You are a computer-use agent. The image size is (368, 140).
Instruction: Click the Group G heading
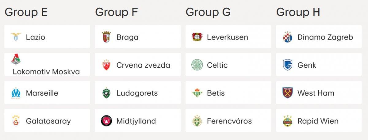click(x=208, y=13)
